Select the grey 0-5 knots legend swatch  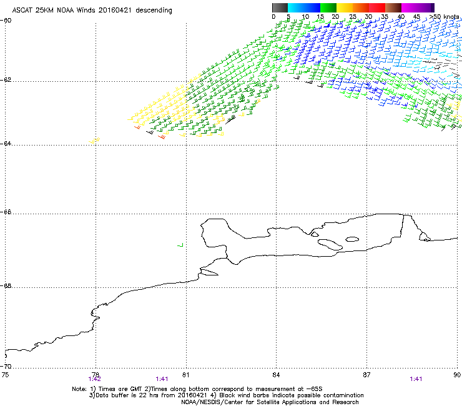[280, 7]
